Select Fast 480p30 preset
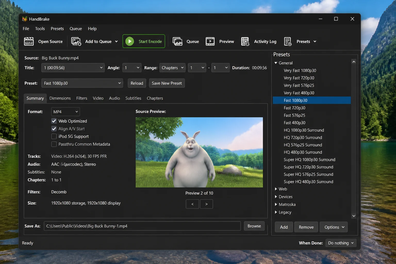The width and height of the screenshot is (396, 264). [312, 123]
